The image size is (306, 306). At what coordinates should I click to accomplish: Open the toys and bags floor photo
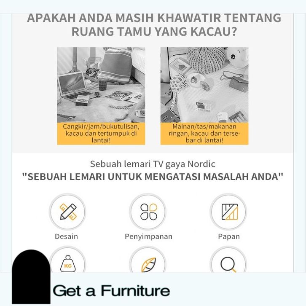click(204, 85)
